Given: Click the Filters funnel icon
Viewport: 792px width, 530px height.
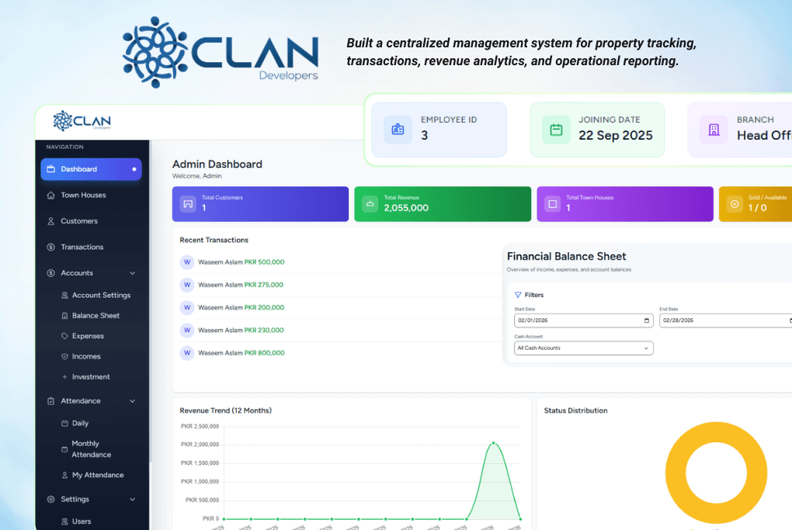Looking at the screenshot, I should tap(519, 294).
